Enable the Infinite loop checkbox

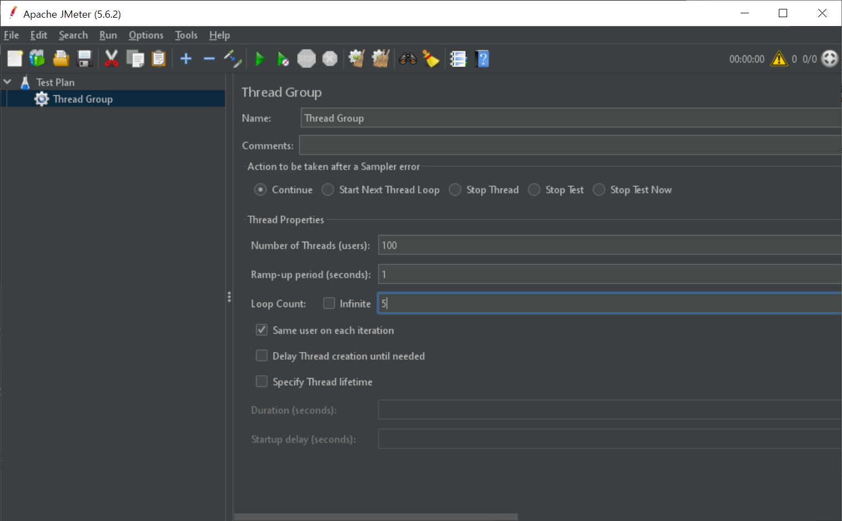(329, 303)
